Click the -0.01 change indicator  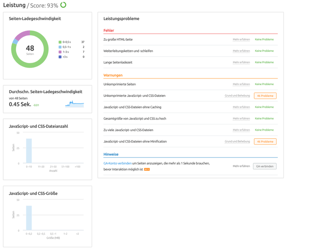pos(36,105)
